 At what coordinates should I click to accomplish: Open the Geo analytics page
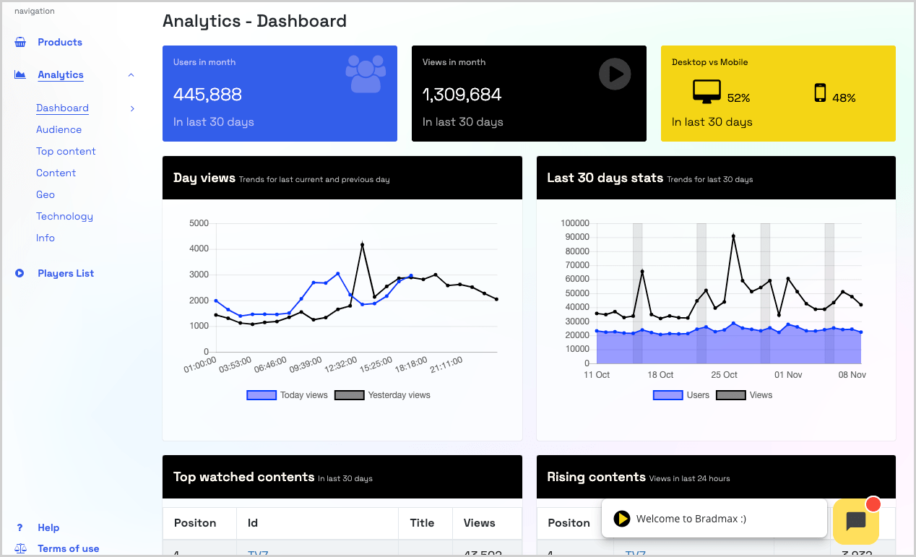[x=46, y=194]
